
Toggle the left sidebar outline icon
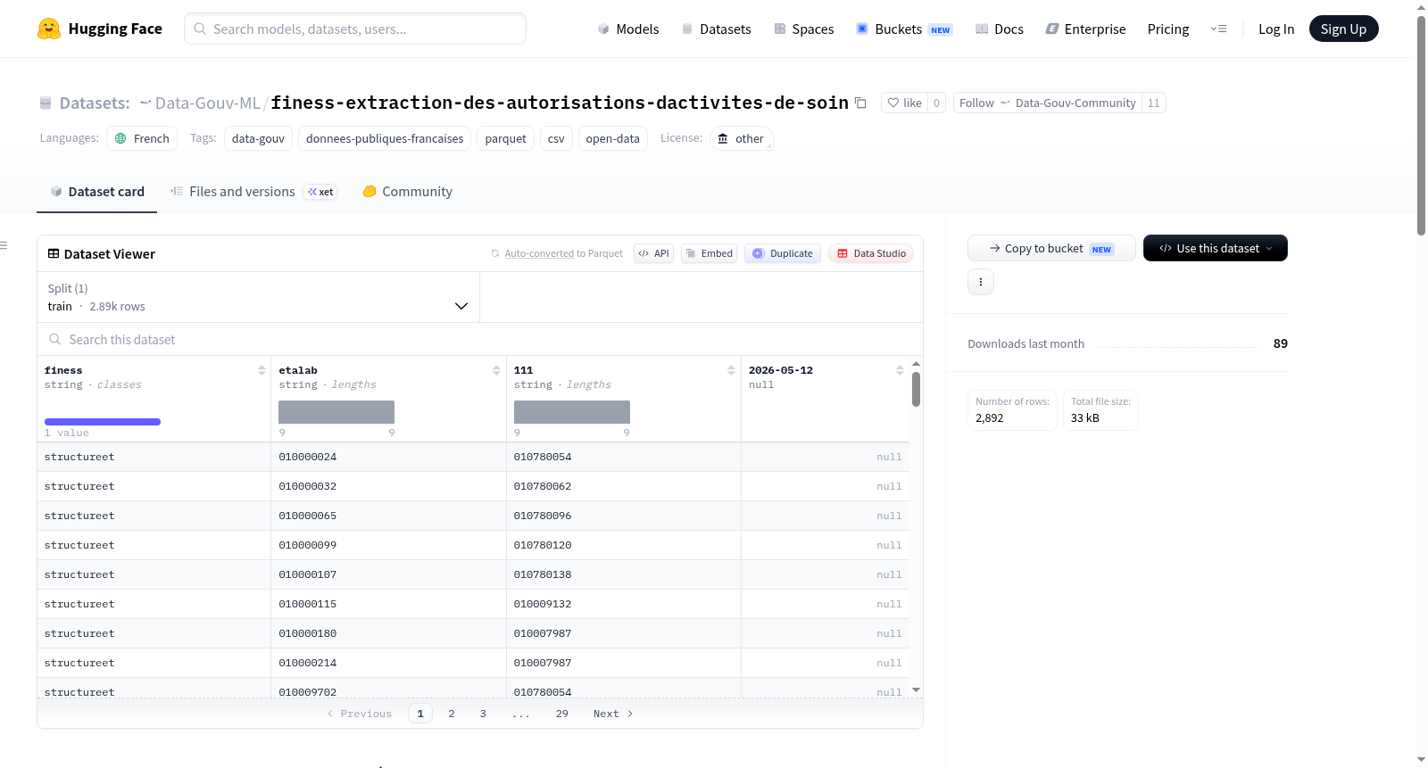[4, 245]
